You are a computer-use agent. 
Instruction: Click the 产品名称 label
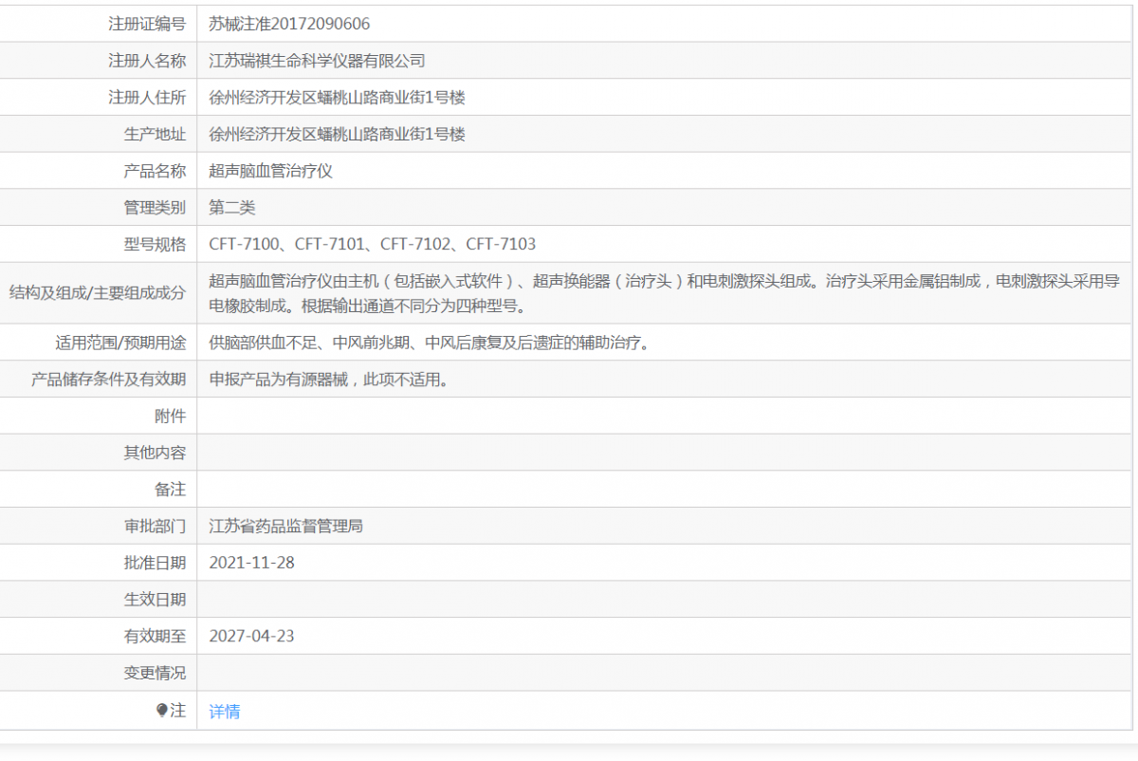click(x=155, y=171)
